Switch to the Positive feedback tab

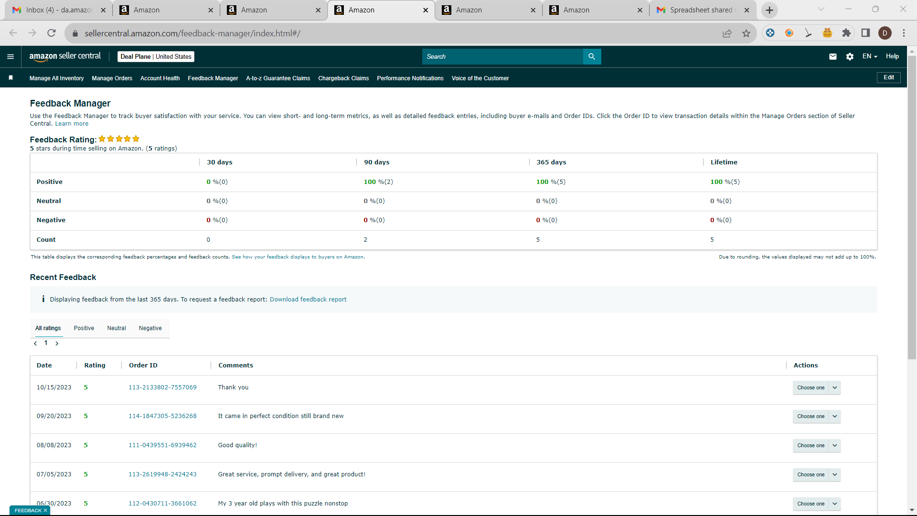coord(84,328)
